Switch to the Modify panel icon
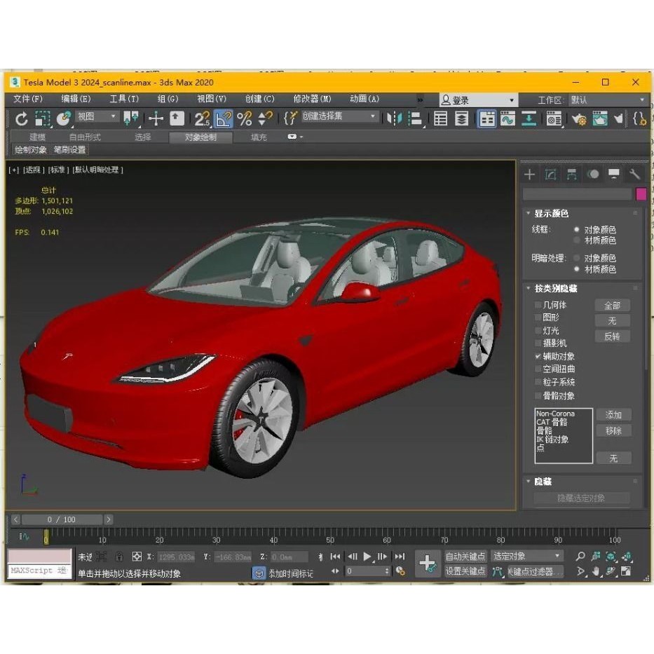 click(550, 174)
